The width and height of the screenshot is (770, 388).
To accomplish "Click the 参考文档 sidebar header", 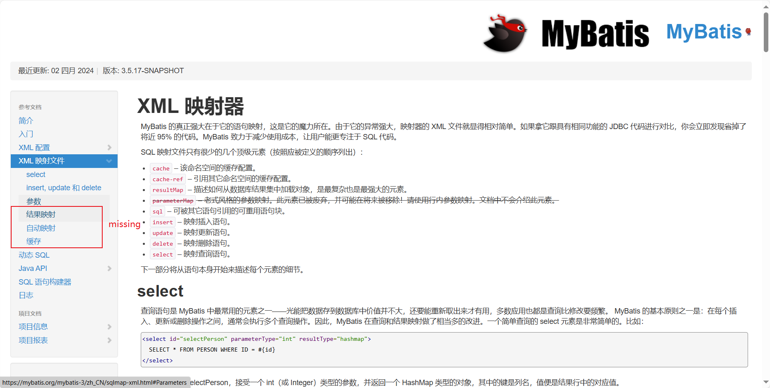I will tap(30, 107).
